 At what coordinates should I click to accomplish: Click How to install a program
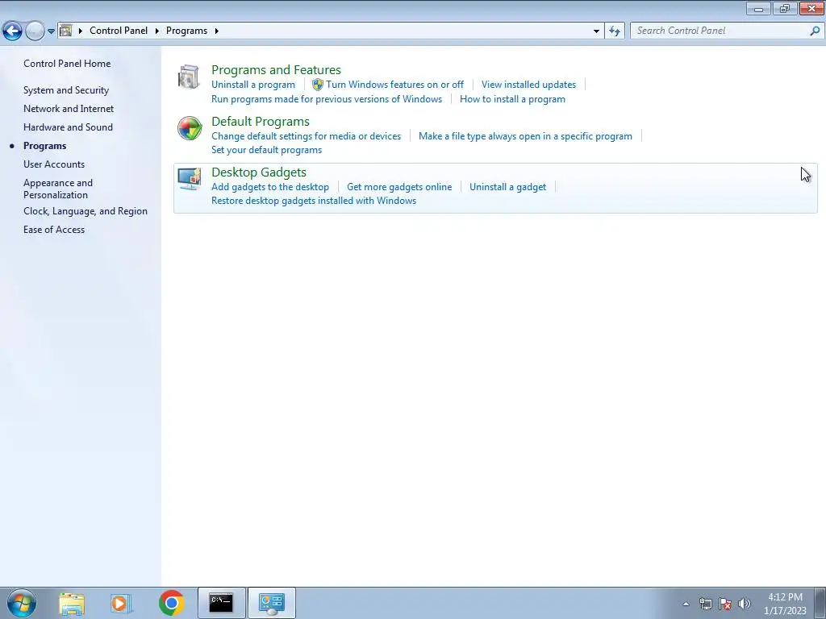pyautogui.click(x=512, y=99)
